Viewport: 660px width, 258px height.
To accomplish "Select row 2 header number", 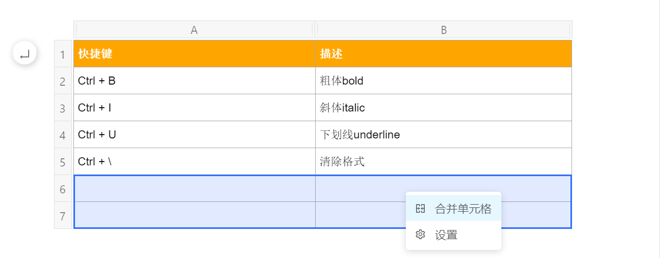I will coord(63,81).
